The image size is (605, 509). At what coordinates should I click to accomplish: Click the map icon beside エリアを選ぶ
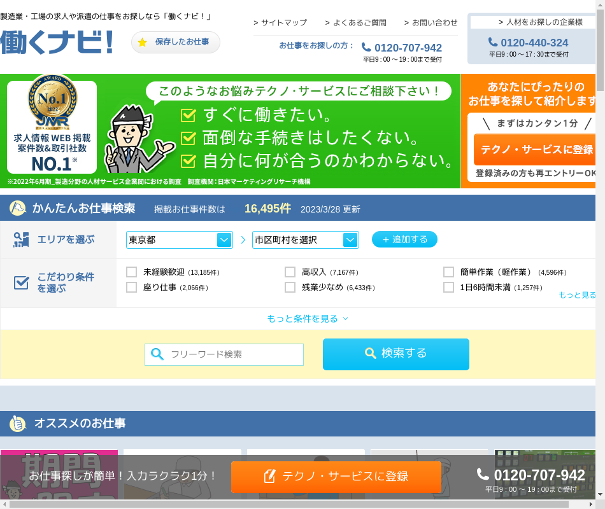(21, 239)
